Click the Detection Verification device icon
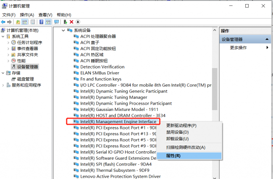Viewport: 273px width, 179px height. [x=76, y=67]
